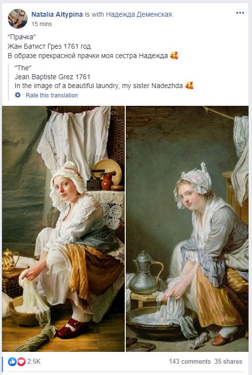Click the red Love reaction icon
This screenshot has height=375, width=252.
coord(21,361)
